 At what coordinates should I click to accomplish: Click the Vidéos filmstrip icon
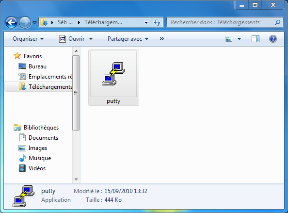tap(22, 168)
